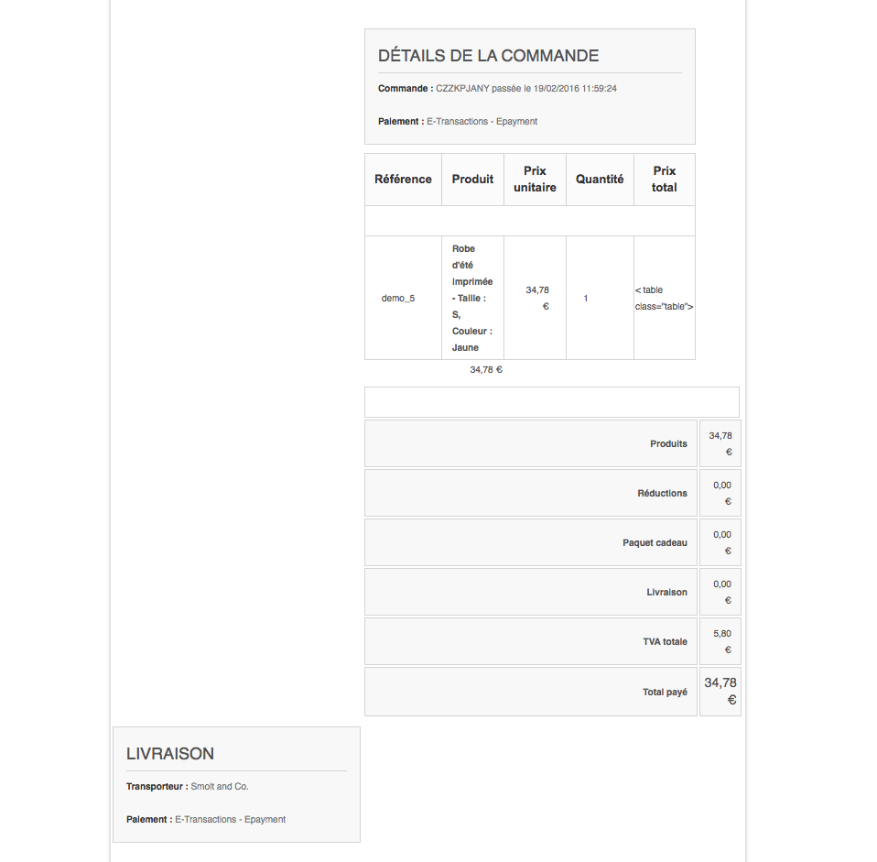Click the Total payé row label
Viewport: 877px width, 862px height.
tap(665, 693)
